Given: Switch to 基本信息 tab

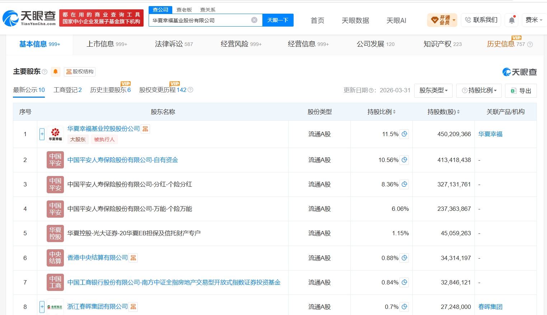Looking at the screenshot, I should [39, 44].
